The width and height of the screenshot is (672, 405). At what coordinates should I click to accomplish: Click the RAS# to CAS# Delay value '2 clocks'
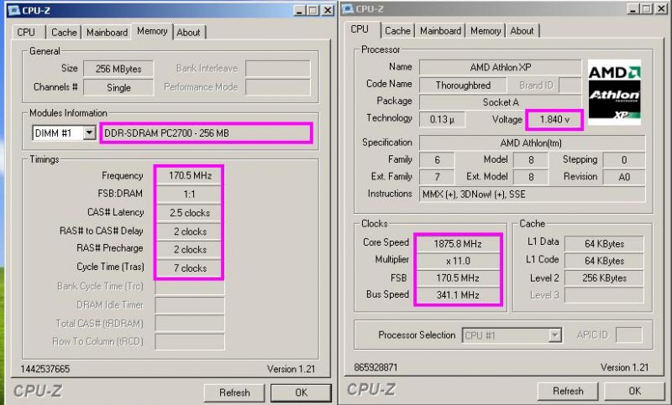coord(190,231)
